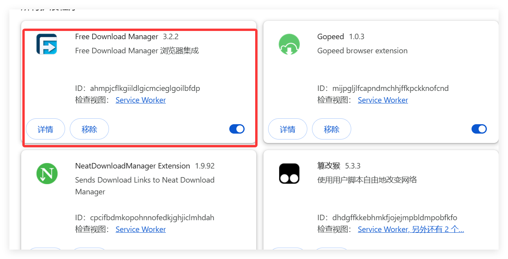Open Gopeed Service Worker inspect link

coord(383,100)
